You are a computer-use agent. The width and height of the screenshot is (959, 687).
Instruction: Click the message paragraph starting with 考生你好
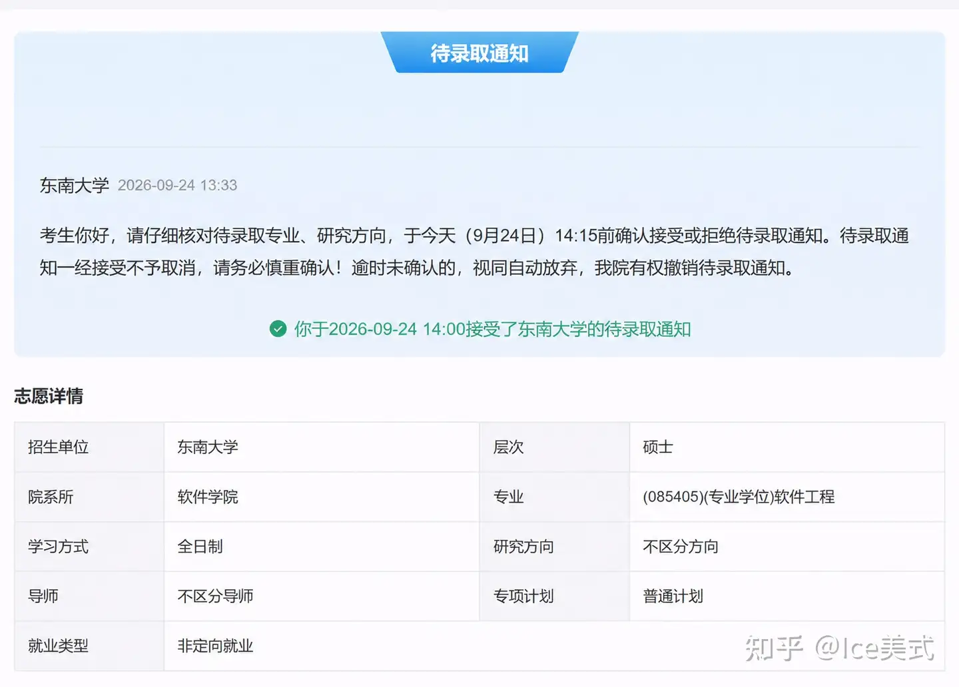pyautogui.click(x=474, y=252)
